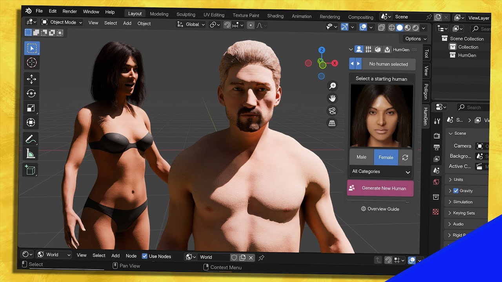Select the Male gender toggle

(x=361, y=157)
